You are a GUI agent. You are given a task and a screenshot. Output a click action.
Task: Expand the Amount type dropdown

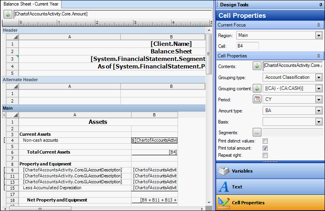(318, 110)
